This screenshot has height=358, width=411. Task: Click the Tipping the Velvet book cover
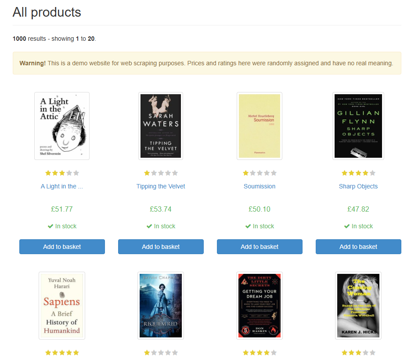[161, 126]
